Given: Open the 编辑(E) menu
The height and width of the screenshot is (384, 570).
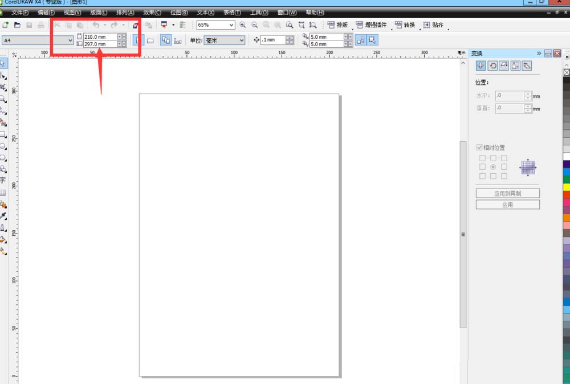Looking at the screenshot, I should (x=46, y=13).
